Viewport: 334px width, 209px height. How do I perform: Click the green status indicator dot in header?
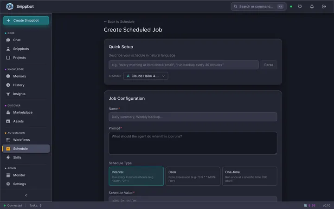pyautogui.click(x=291, y=7)
